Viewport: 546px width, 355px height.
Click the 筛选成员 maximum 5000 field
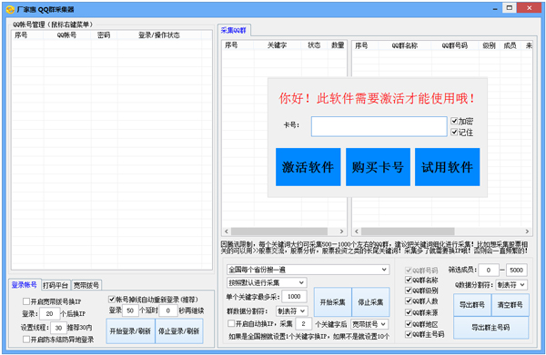(516, 270)
